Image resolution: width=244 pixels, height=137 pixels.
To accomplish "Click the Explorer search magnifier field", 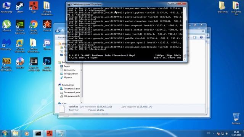I will tap(203, 31).
